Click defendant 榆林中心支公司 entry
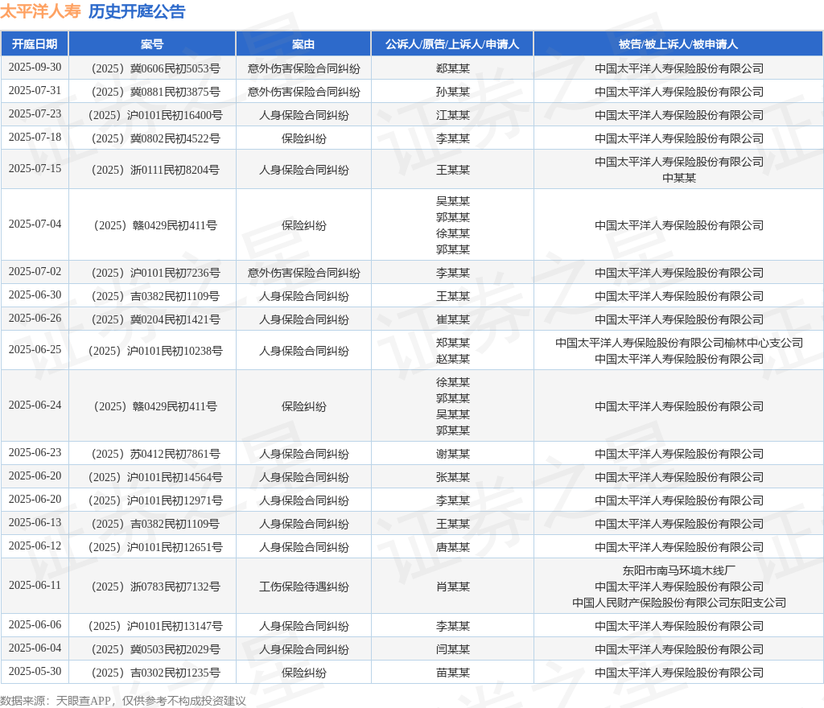This screenshot has height=708, width=824. pos(679,343)
